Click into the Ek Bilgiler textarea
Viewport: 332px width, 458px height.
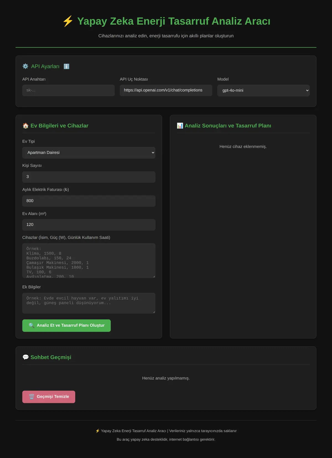pos(89,303)
